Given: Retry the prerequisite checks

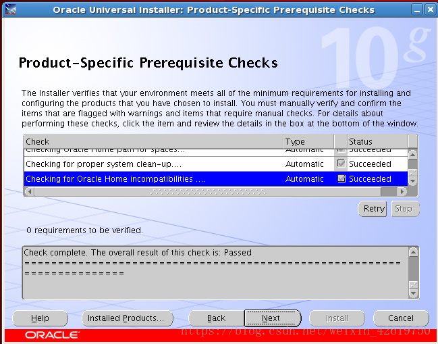Looking at the screenshot, I should point(373,209).
